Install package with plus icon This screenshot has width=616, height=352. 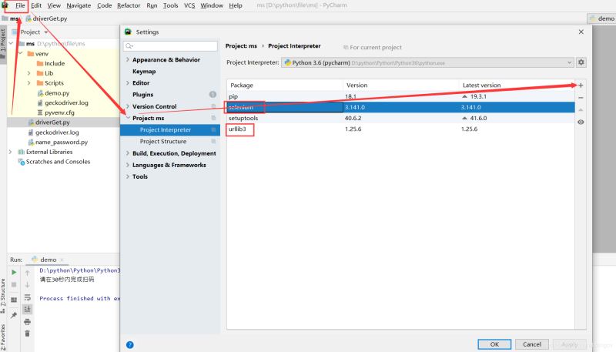(x=581, y=85)
